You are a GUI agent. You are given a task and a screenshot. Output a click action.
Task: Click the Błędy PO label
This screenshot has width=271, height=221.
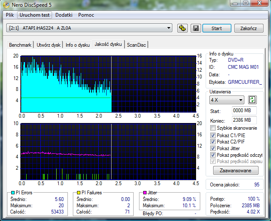pos(153,213)
